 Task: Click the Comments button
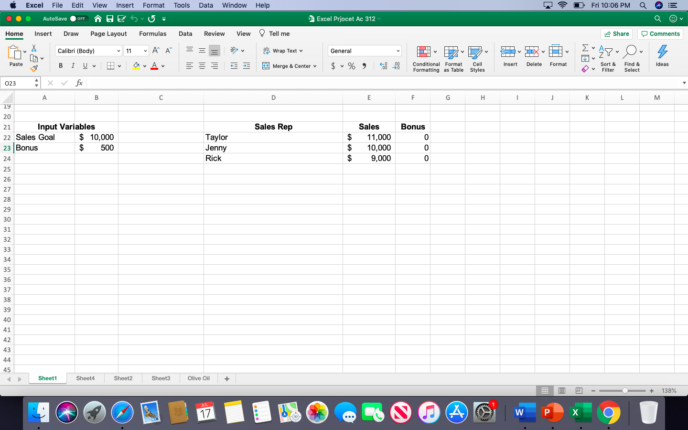coord(660,33)
